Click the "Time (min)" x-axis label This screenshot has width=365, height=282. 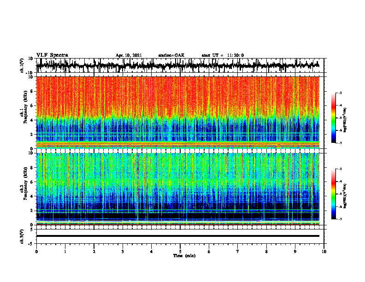(x=184, y=256)
